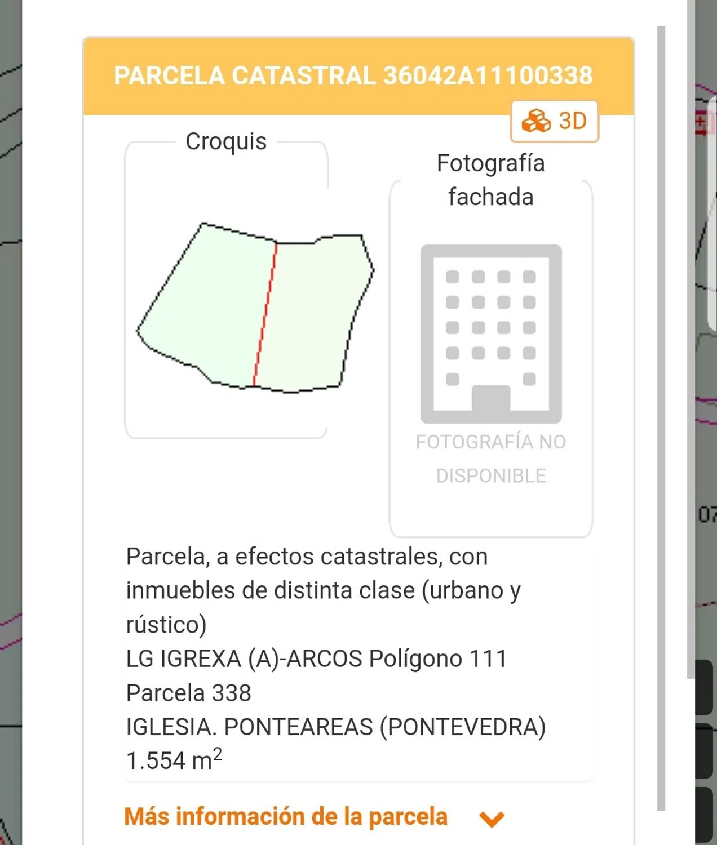Open the Más información de la parcela link
Image resolution: width=717 pixels, height=845 pixels.
[x=286, y=817]
